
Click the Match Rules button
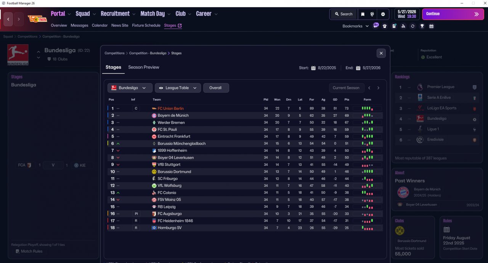click(29, 252)
